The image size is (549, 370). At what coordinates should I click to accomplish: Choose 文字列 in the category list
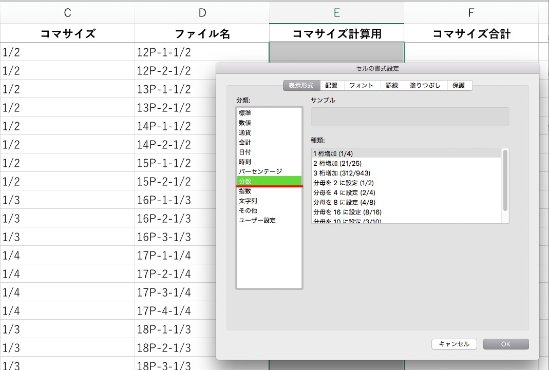point(248,201)
